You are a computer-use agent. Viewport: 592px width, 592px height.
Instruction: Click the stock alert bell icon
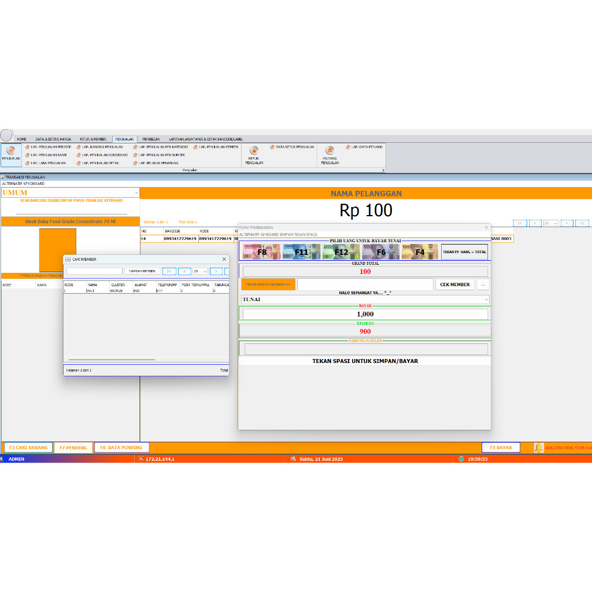click(x=539, y=447)
